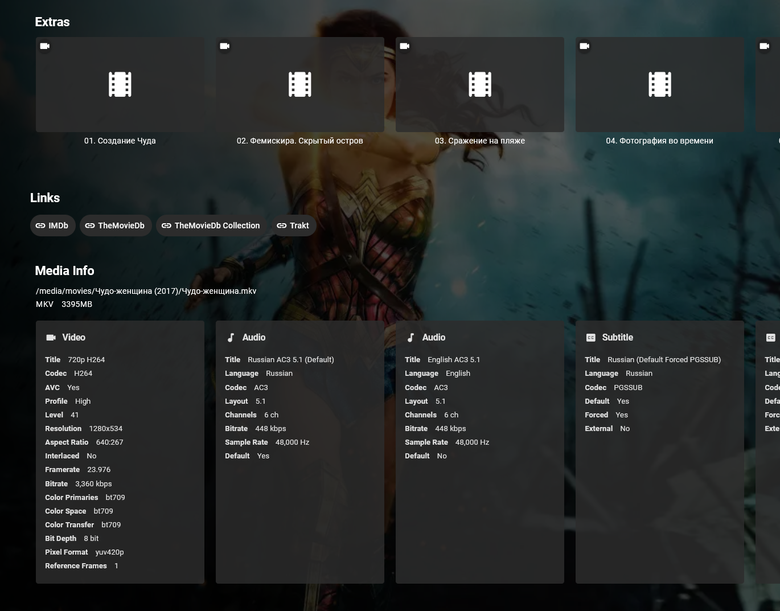780x611 pixels.
Task: Click the CC icon in the Subtitle panel
Action: click(x=591, y=338)
